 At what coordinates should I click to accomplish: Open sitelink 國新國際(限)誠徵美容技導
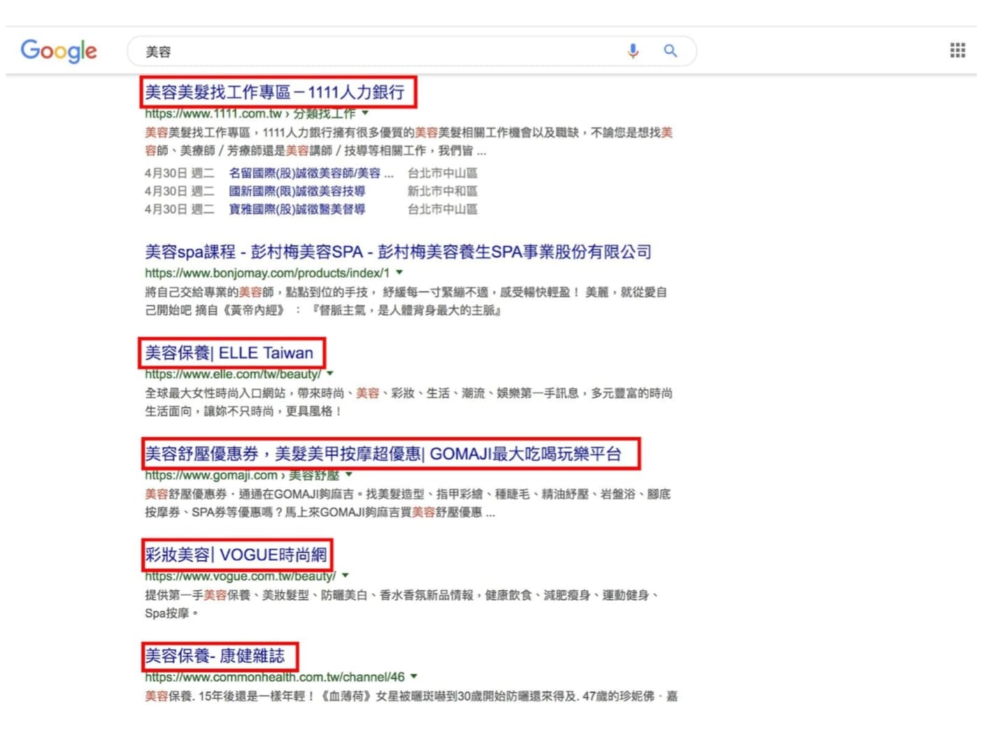point(297,191)
